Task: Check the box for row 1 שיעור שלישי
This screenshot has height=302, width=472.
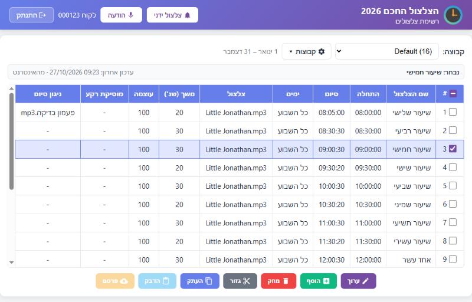Action: [453, 112]
